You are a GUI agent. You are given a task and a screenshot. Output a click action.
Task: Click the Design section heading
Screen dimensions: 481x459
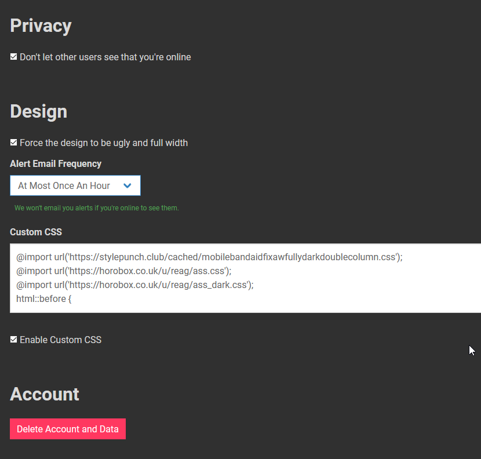point(39,111)
